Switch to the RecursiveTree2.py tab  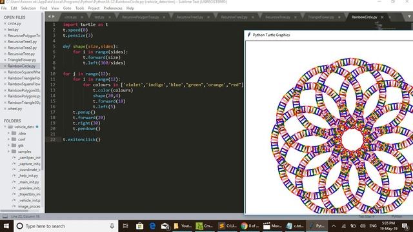(234, 17)
